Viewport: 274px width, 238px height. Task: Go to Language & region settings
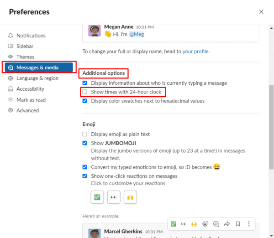[37, 78]
